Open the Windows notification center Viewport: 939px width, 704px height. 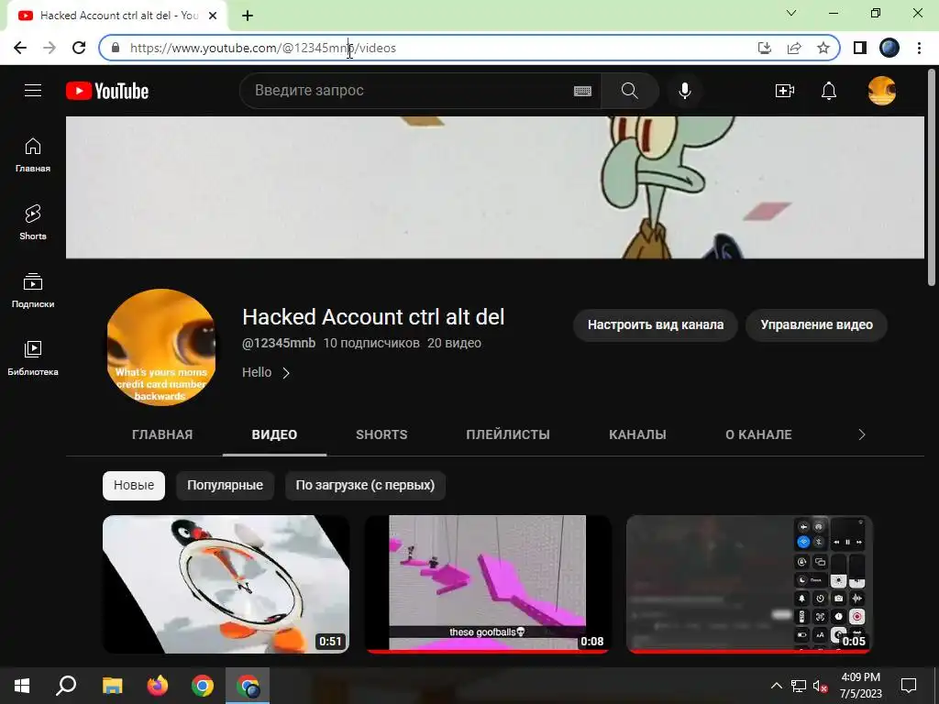(909, 686)
